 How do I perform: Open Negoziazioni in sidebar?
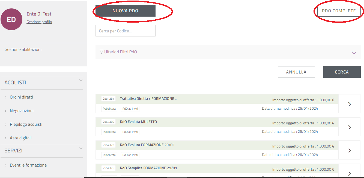22,111
